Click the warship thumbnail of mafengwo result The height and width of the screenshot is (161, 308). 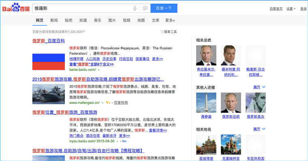(x=49, y=94)
